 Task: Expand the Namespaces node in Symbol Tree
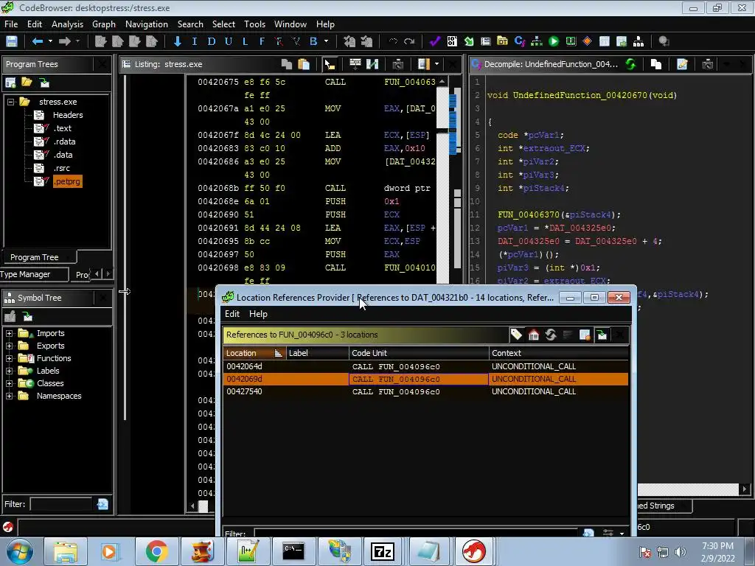click(9, 396)
